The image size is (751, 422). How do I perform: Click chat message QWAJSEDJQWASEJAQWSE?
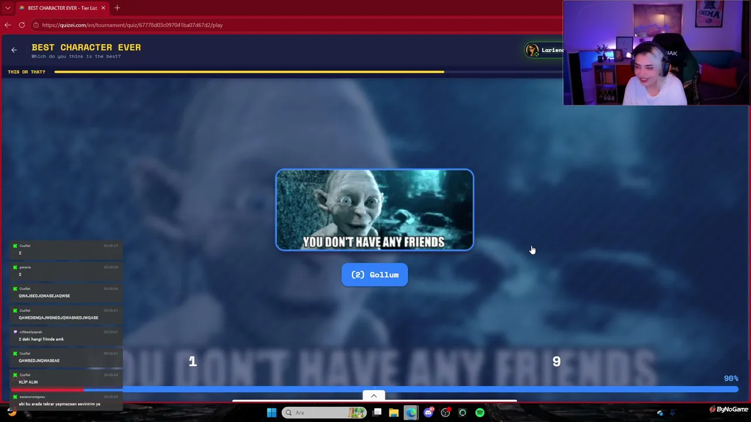pos(44,296)
